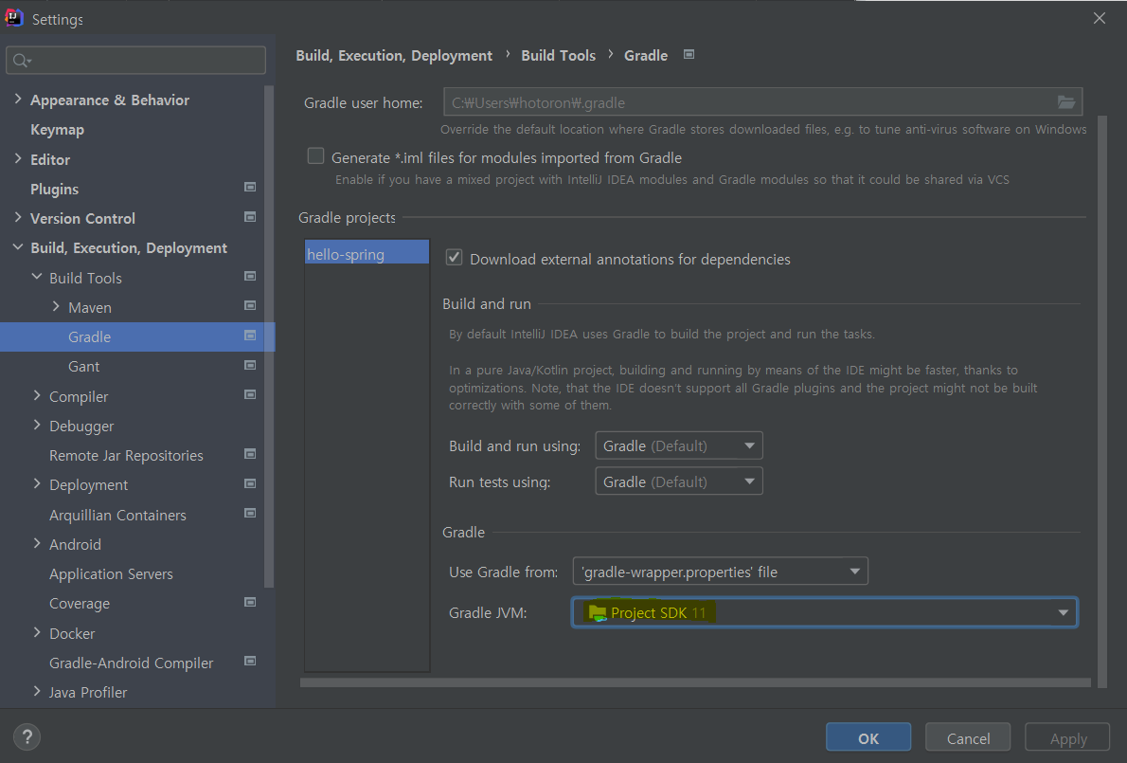Click the horizontal scrollbar below Gradle panel
1127x763 pixels.
point(695,681)
